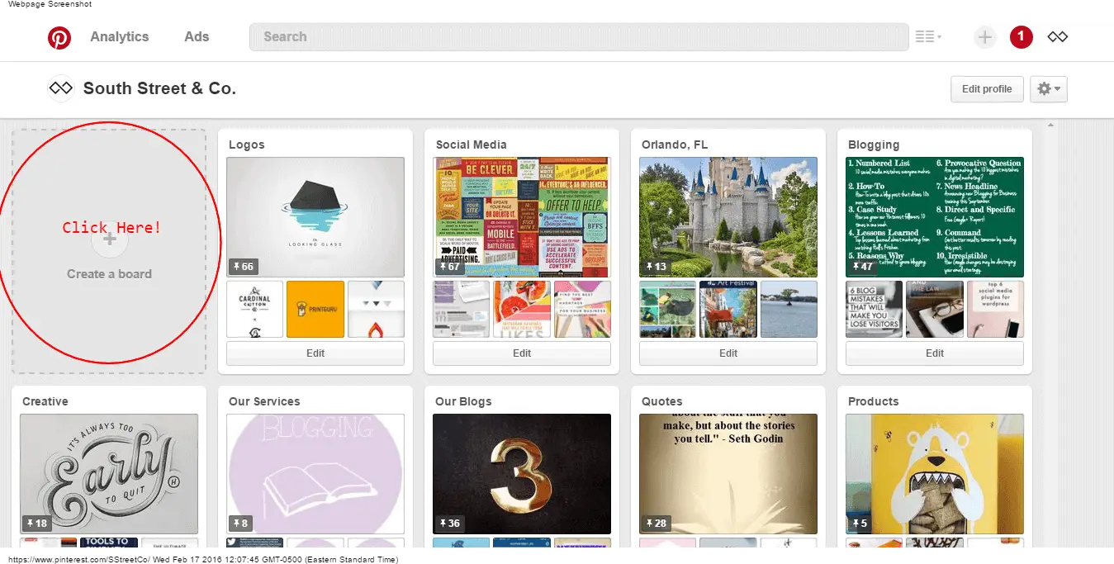Image resolution: width=1114 pixels, height=564 pixels.
Task: Click the plus add-pin icon in header
Action: (x=985, y=37)
